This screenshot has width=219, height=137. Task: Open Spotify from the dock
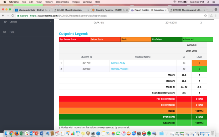149,133
